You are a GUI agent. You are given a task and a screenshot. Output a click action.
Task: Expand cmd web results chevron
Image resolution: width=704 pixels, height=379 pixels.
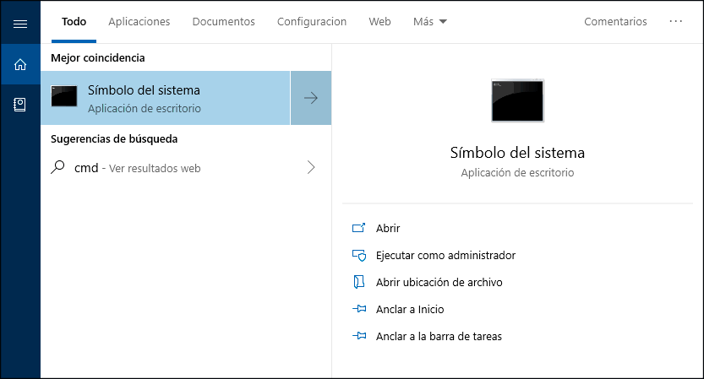(x=311, y=168)
